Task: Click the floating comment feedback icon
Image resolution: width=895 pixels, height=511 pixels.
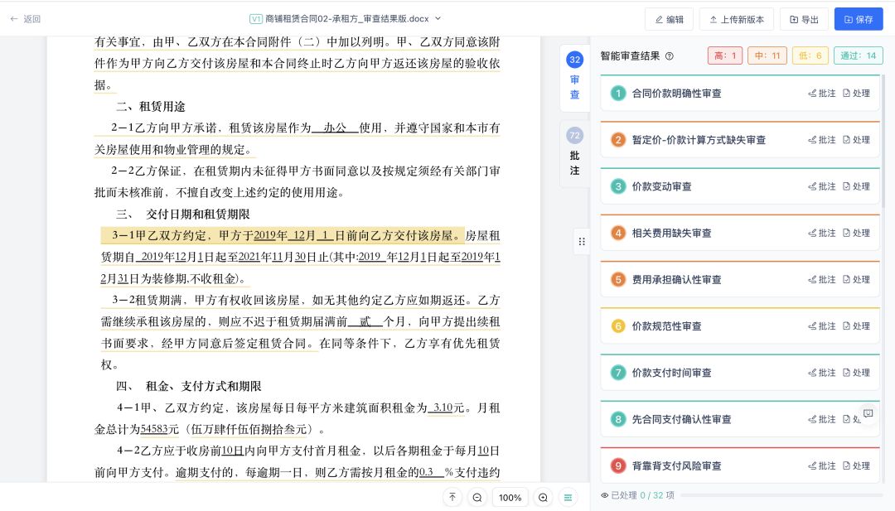Action: (x=868, y=413)
